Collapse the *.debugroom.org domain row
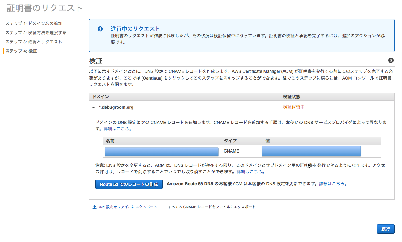The height and width of the screenshot is (242, 402). coord(94,108)
